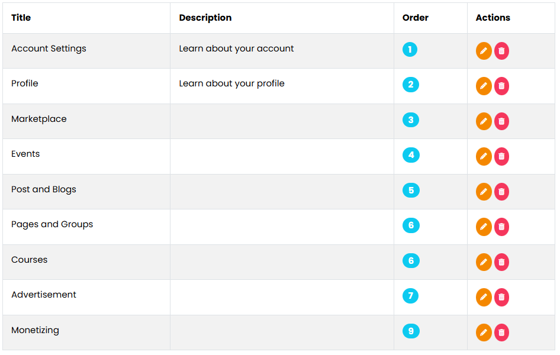560x355 pixels.
Task: Click the Learn about your profile description
Action: point(231,83)
